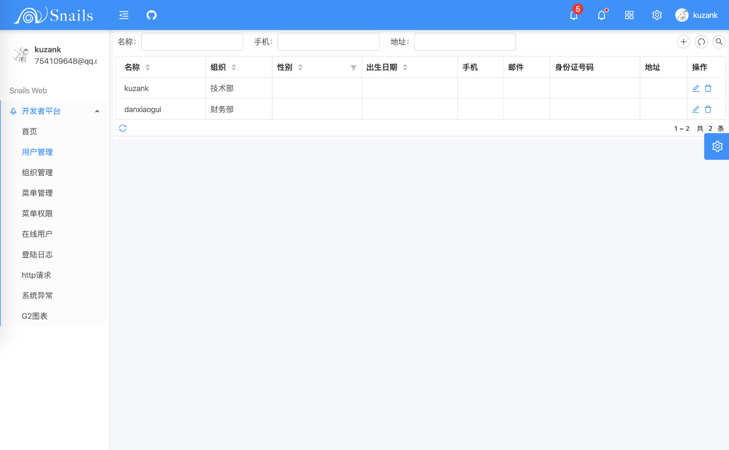Click the rocket icon beside 开发者平台
The image size is (729, 450).
[x=13, y=111]
